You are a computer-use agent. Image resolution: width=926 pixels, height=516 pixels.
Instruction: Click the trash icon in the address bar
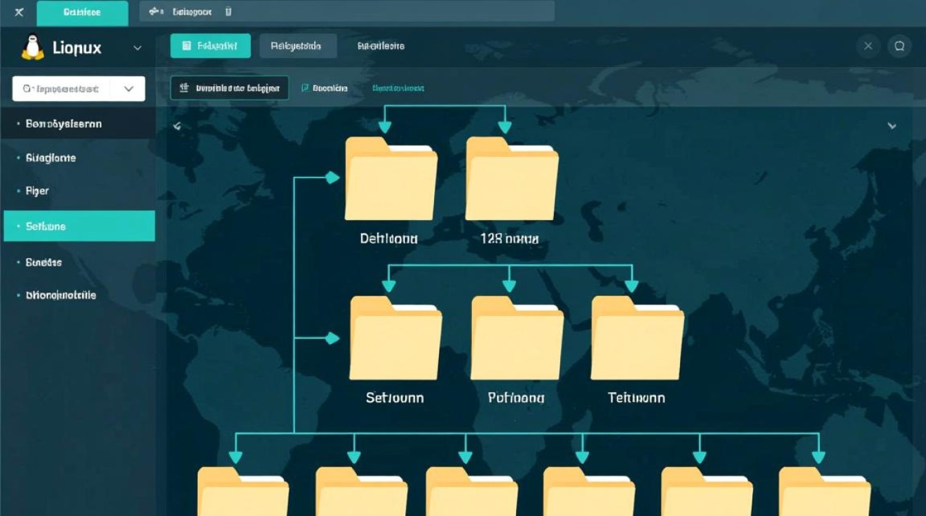click(229, 12)
